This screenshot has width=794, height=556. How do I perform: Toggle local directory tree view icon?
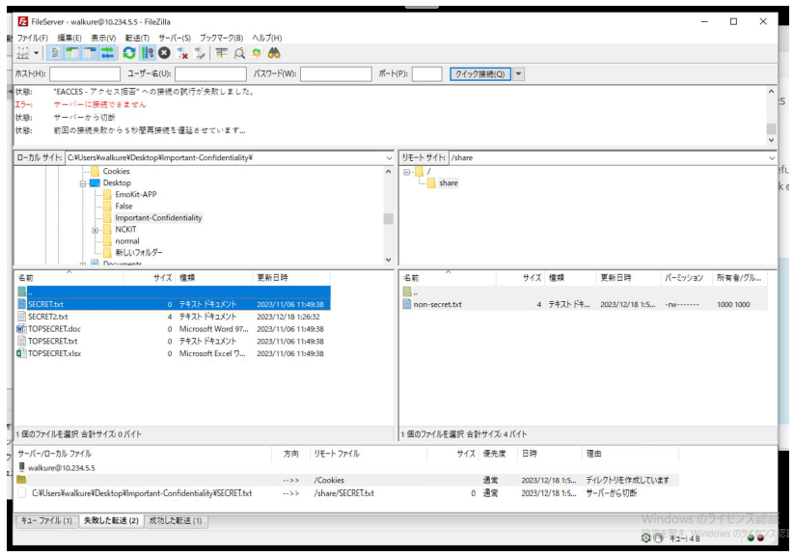[72, 53]
